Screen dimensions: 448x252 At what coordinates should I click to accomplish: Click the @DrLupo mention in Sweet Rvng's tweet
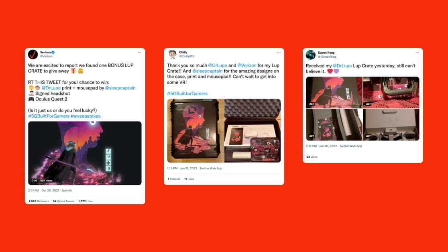pos(342,66)
